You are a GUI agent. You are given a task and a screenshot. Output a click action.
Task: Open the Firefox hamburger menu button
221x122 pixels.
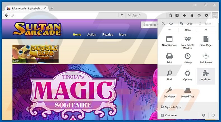pos(215,15)
